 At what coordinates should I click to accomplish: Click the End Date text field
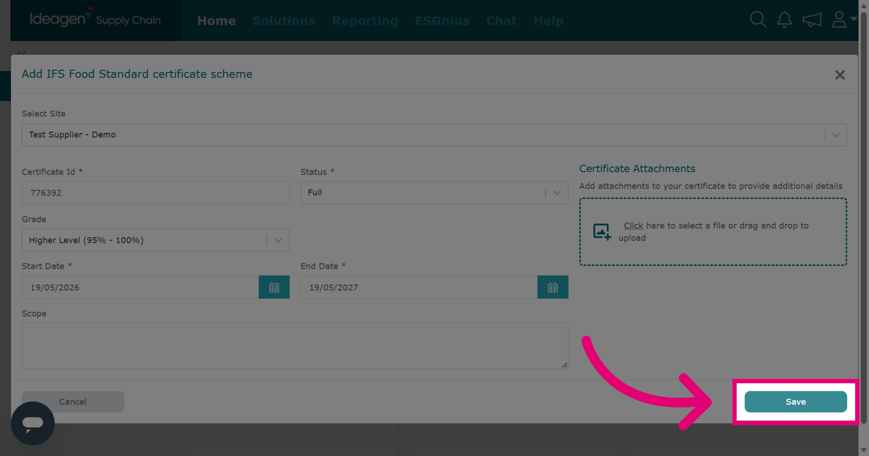419,287
